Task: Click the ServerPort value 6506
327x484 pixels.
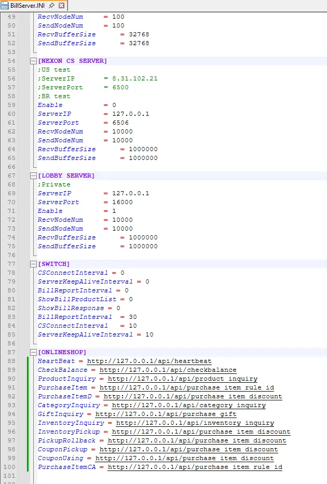Action: click(x=120, y=123)
